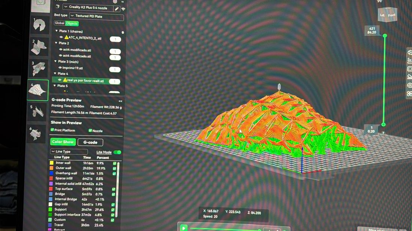
Task: Collapse Plate 1 (chaires) tree node
Action: [57, 31]
